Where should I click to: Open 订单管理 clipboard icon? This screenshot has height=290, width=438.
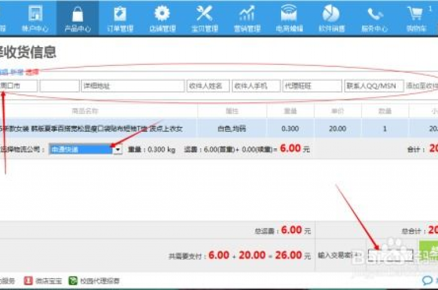[120, 14]
